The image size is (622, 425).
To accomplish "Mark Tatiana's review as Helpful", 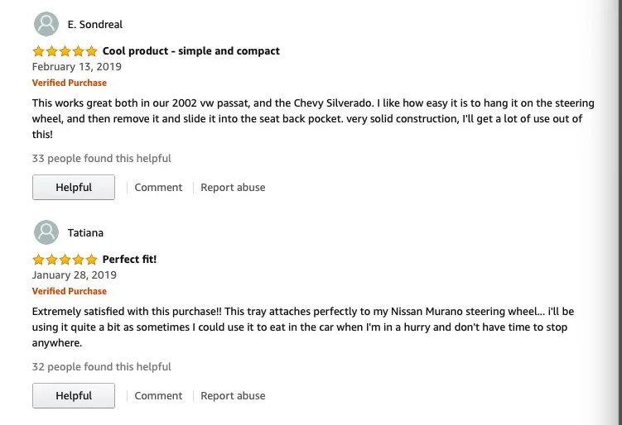I will point(74,396).
